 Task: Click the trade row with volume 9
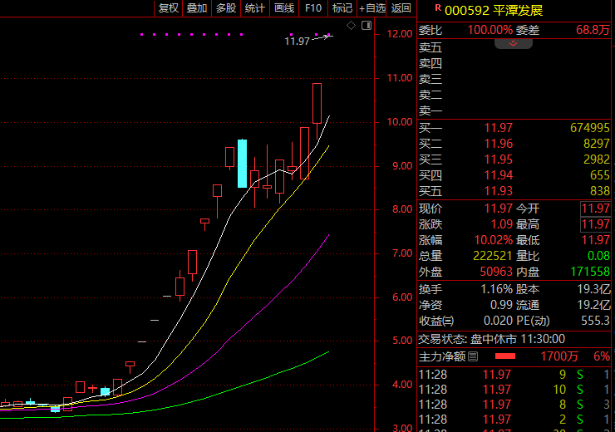click(x=514, y=375)
